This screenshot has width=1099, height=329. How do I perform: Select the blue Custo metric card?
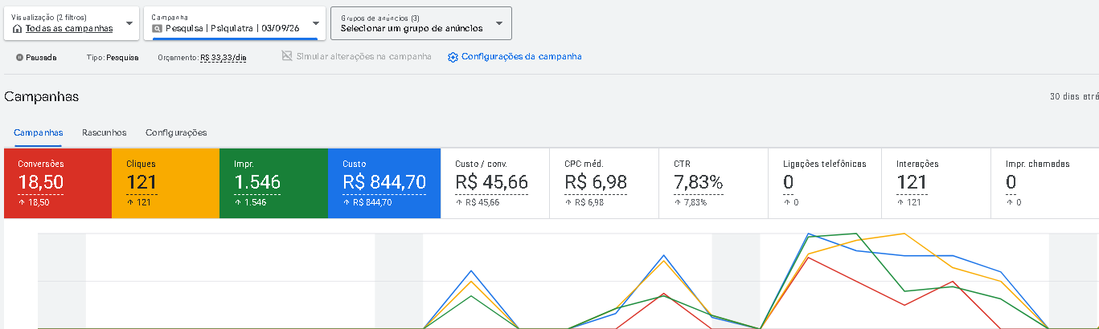point(384,183)
